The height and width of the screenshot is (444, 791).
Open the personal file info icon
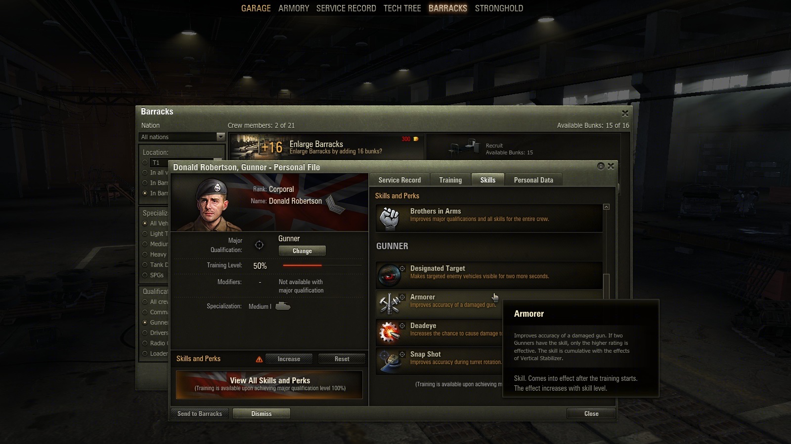coord(601,166)
